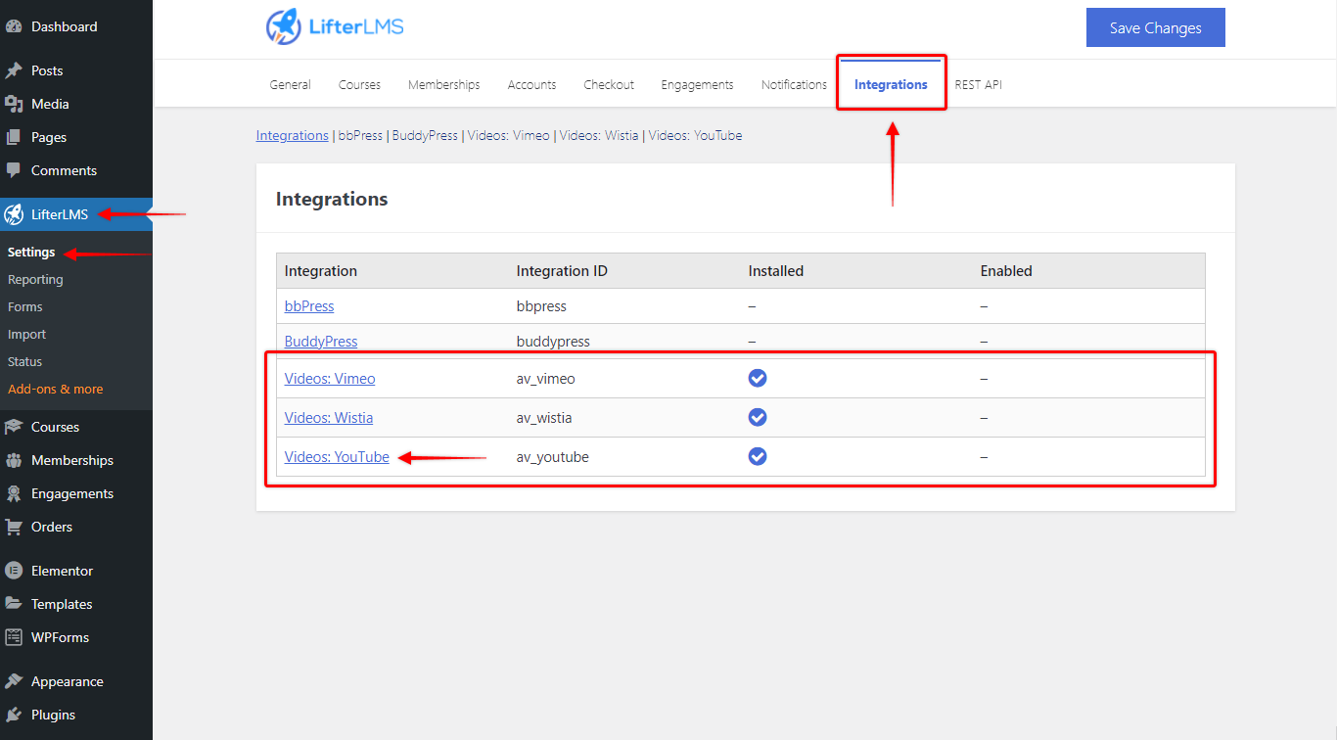
Task: Click the buddypress integration ID cell
Action: coord(553,342)
